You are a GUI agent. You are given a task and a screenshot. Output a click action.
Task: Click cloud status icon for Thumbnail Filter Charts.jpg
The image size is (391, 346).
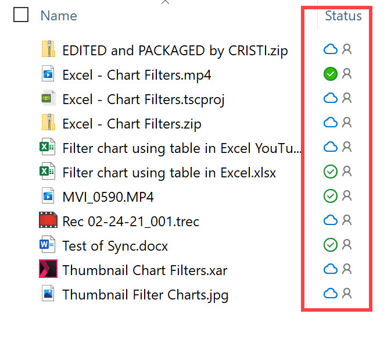(x=331, y=294)
